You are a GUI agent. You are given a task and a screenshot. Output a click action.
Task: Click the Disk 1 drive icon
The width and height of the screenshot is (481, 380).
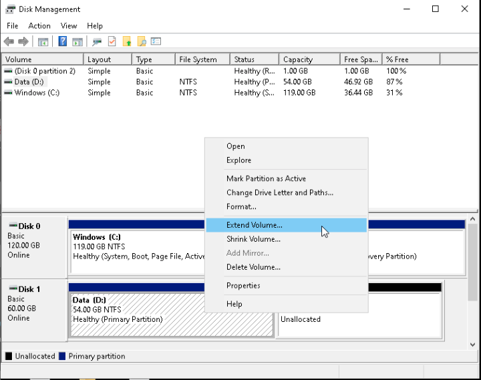(x=13, y=288)
